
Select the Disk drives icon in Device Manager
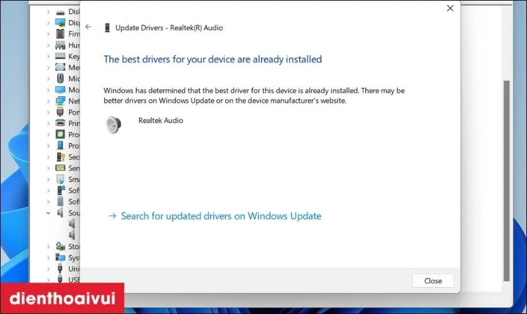pyautogui.click(x=60, y=12)
